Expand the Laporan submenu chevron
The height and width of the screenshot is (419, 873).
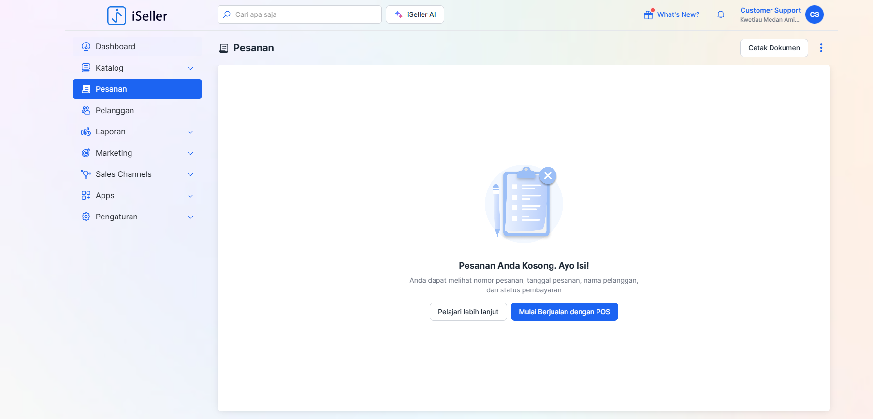(x=190, y=132)
